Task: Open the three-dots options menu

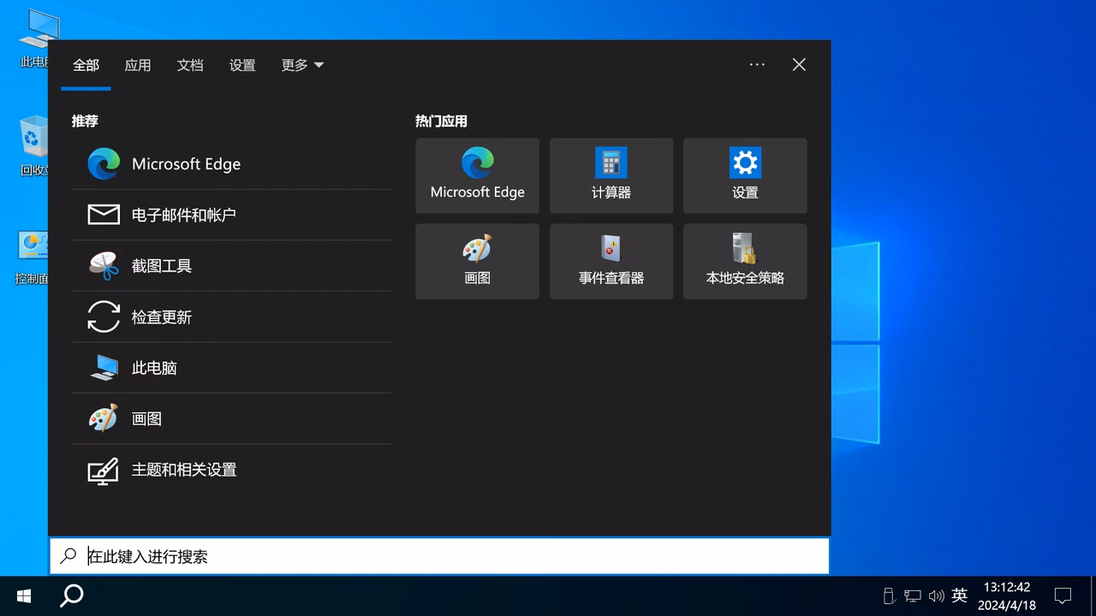Action: [757, 64]
